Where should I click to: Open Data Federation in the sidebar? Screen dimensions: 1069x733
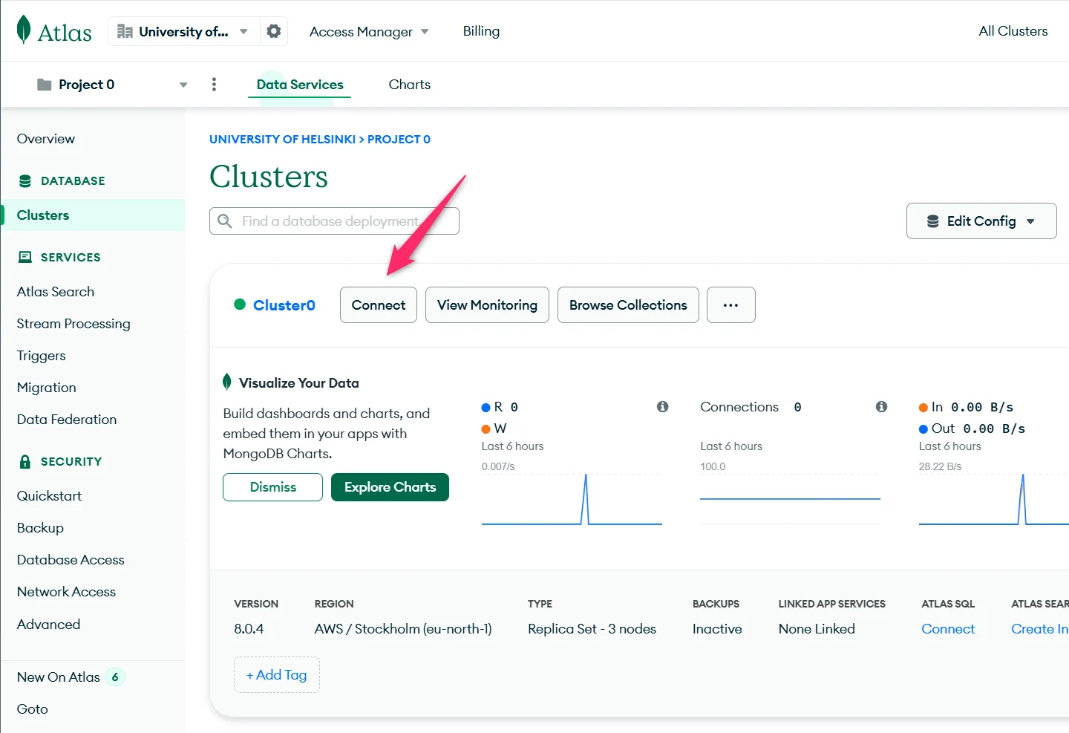pyautogui.click(x=67, y=420)
